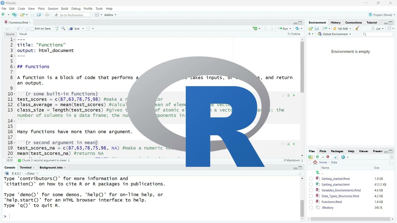Open the memory usage 143 MiB dropdown
The image size is (397, 223).
click(342, 28)
